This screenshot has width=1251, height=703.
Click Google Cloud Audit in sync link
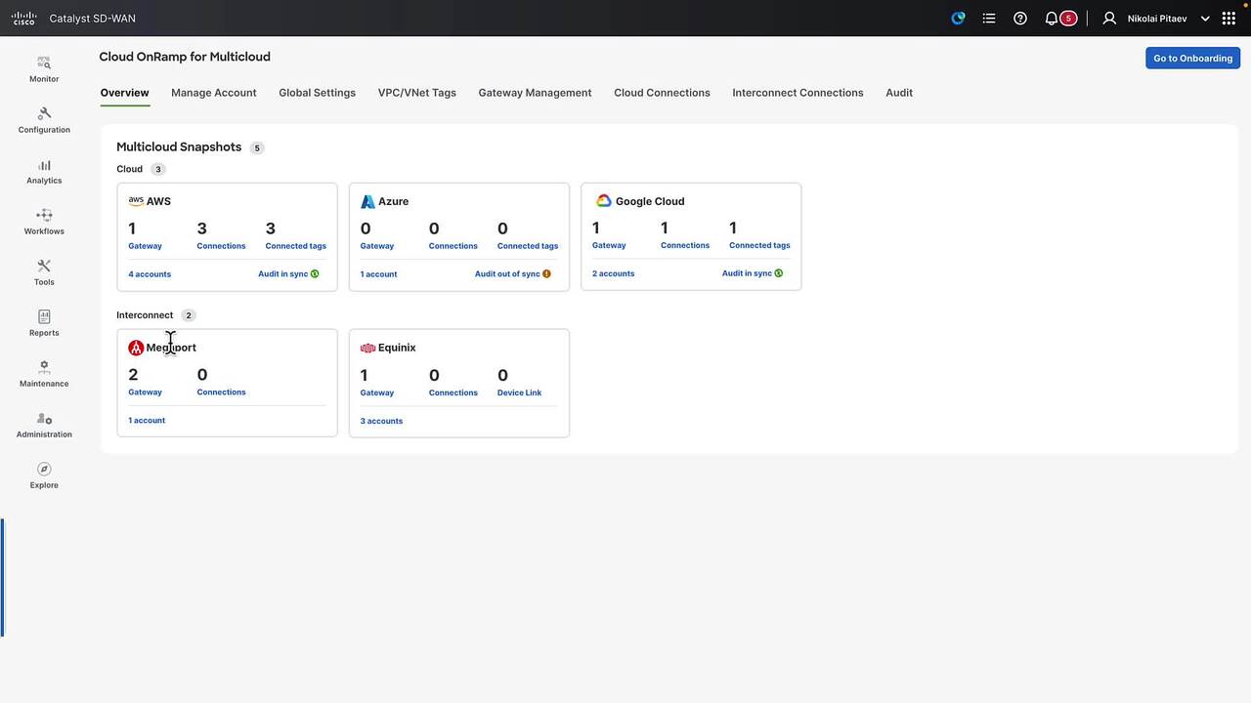747,273
